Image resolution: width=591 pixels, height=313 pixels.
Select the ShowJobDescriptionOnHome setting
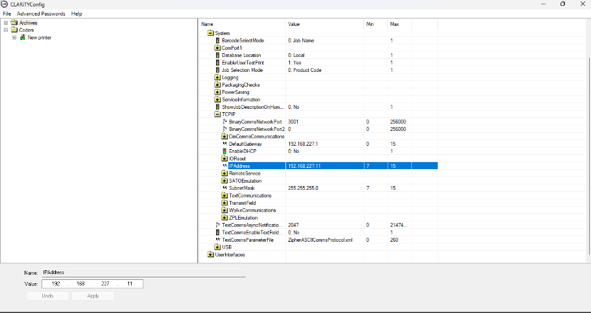(x=250, y=107)
